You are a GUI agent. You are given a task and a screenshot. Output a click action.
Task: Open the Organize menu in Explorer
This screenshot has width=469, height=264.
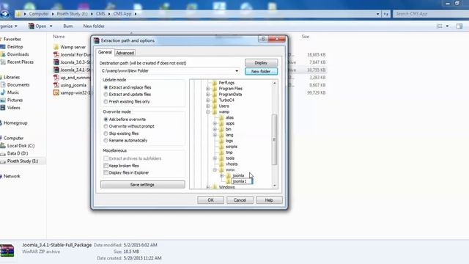pos(9,26)
